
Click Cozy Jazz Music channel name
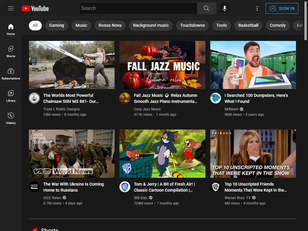click(147, 109)
